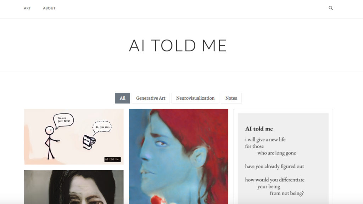Go to the ABOUT page

(49, 8)
